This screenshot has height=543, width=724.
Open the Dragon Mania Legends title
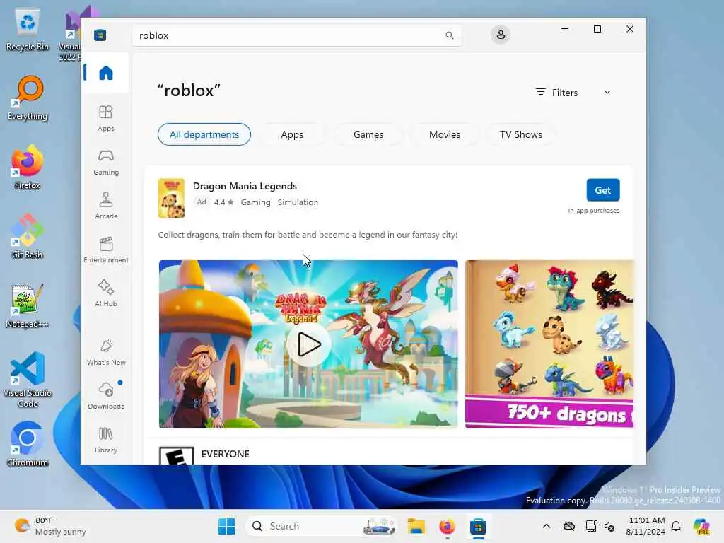pos(245,186)
